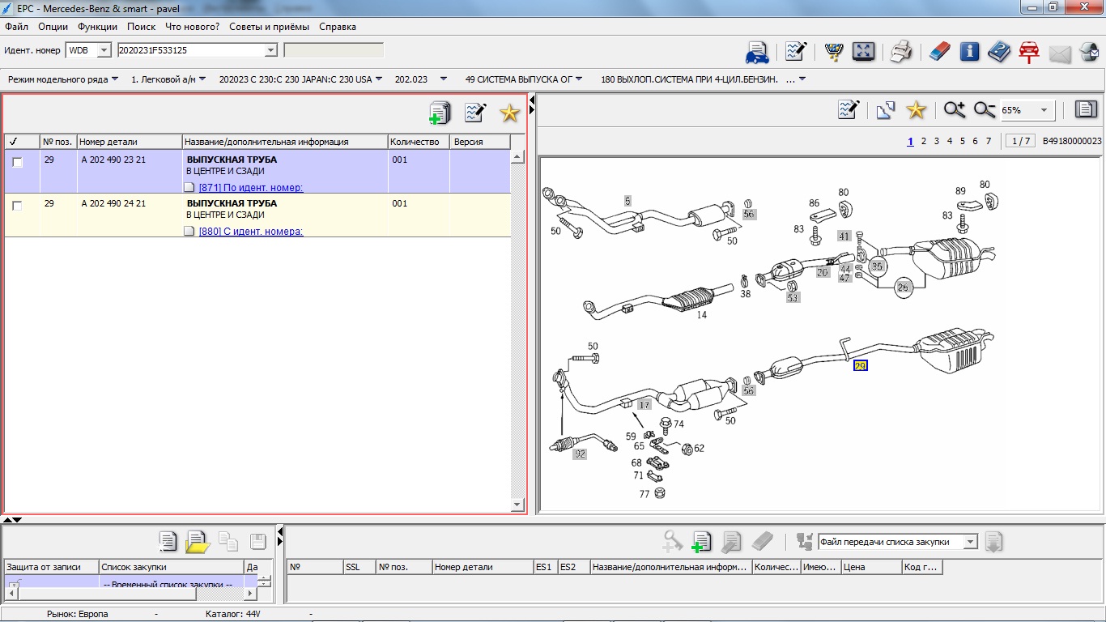Click the empty field beside VIN
Screen dimensions: 1106x622
point(334,50)
